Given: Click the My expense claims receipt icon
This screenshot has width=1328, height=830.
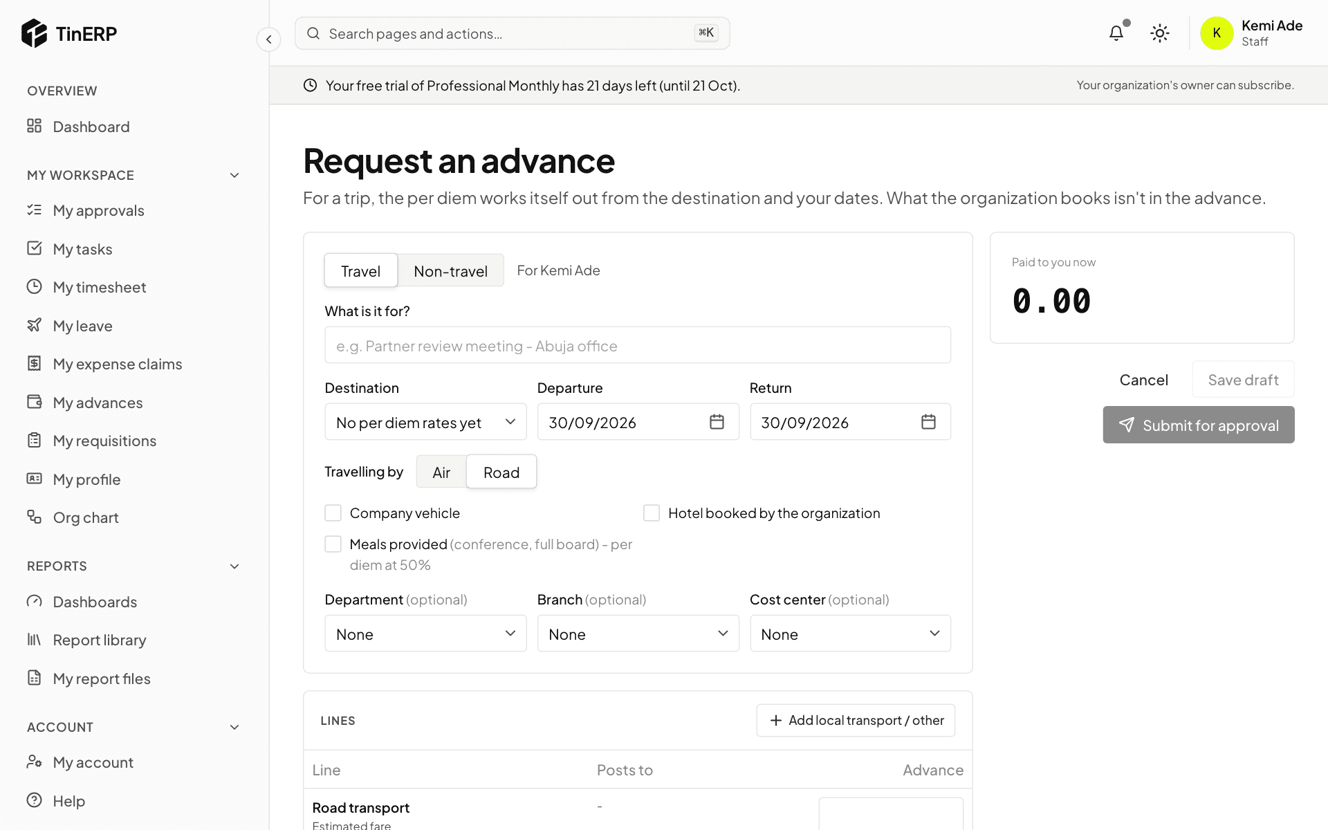Looking at the screenshot, I should [x=34, y=363].
